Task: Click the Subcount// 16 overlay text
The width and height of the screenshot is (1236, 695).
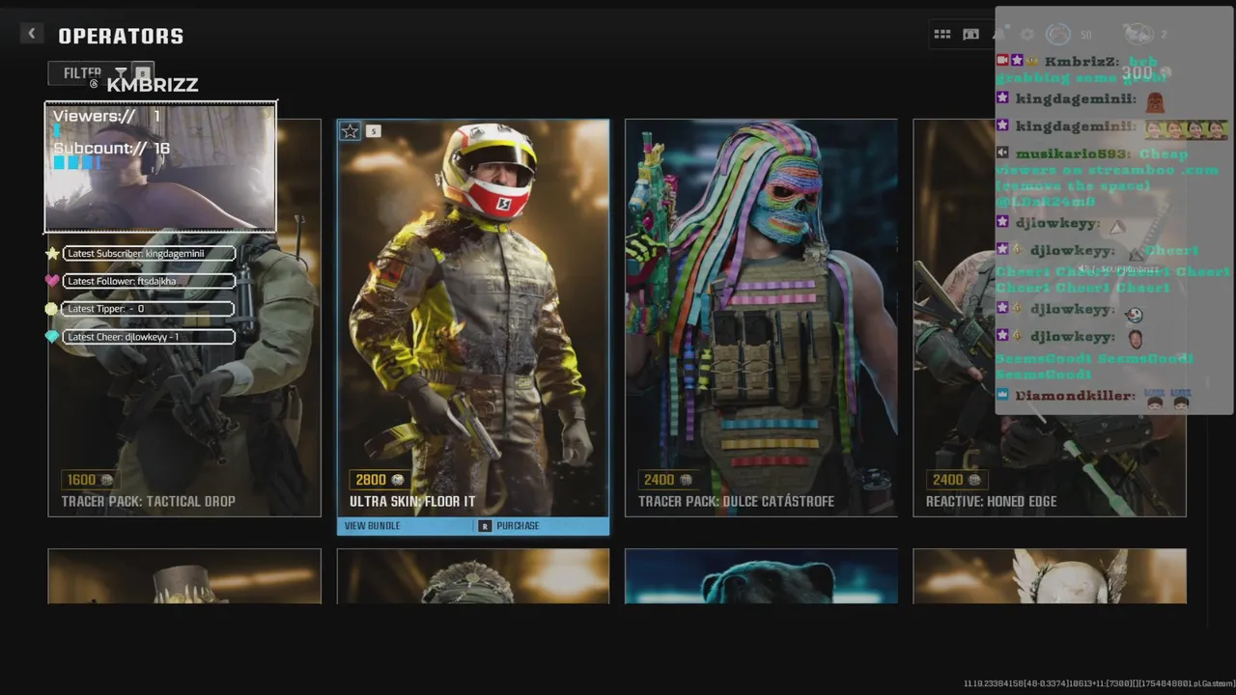Action: (111, 149)
